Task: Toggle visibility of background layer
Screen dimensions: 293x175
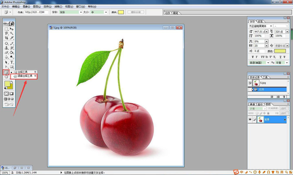Action: 250,119
